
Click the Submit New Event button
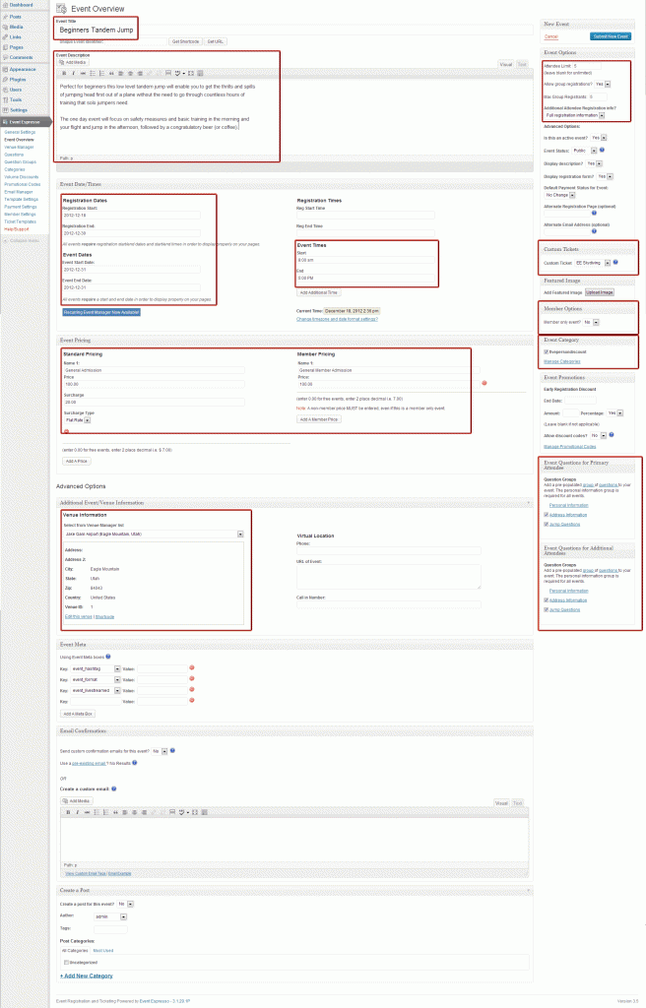point(611,36)
